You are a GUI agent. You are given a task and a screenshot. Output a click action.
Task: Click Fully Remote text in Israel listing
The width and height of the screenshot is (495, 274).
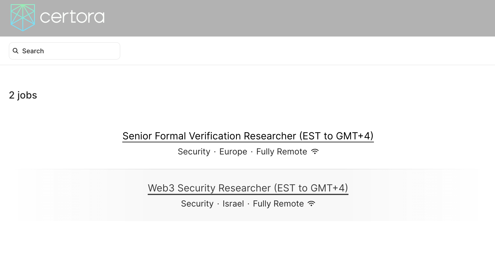point(278,204)
